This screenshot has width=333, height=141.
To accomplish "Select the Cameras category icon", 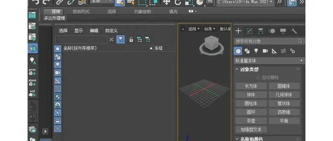I will click(265, 51).
